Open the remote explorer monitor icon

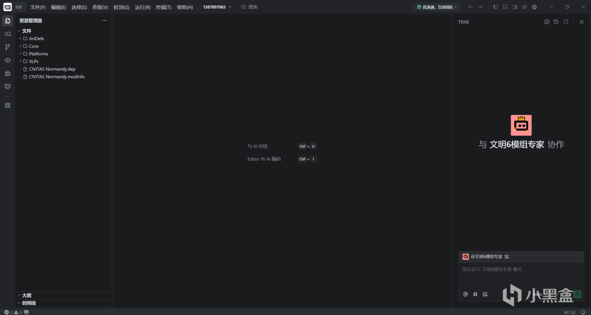coord(7,86)
